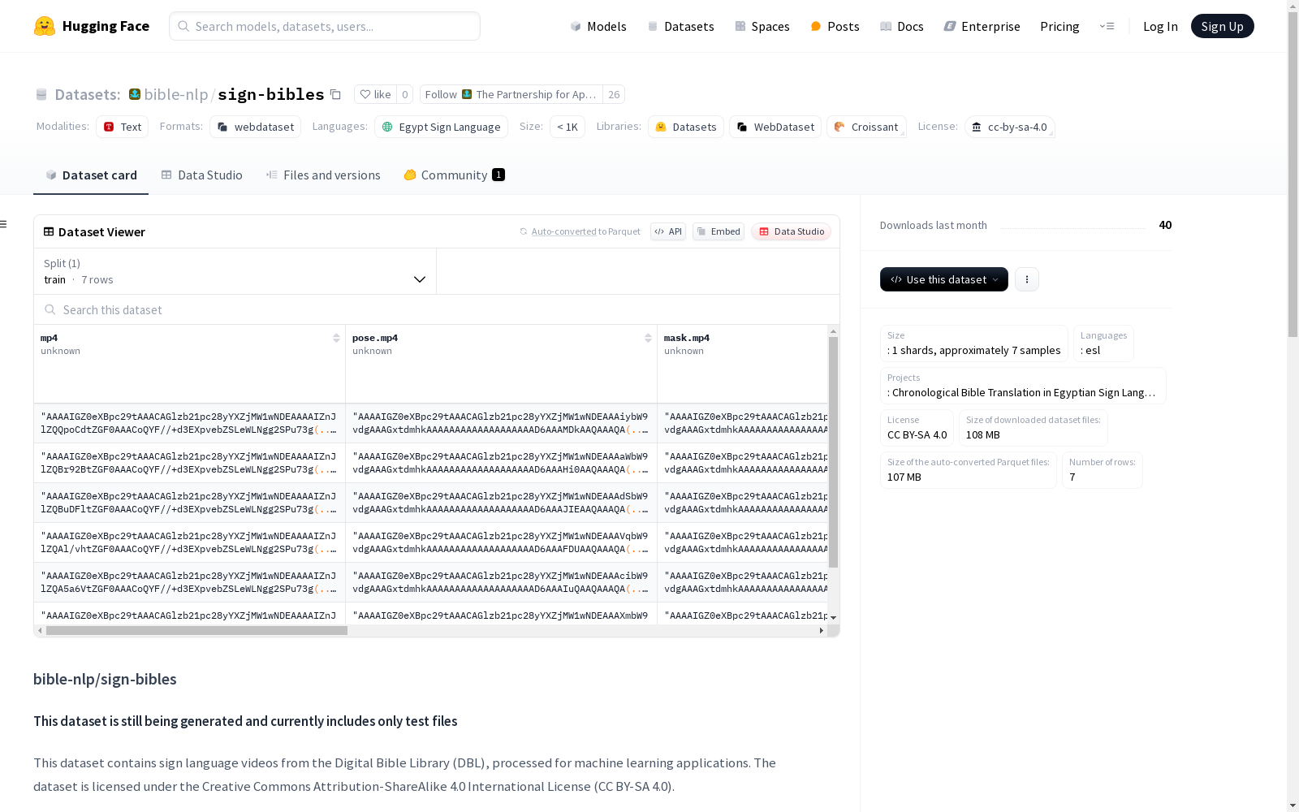Open the three-dot options next to Use this dataset
1299x812 pixels.
pyautogui.click(x=1027, y=279)
